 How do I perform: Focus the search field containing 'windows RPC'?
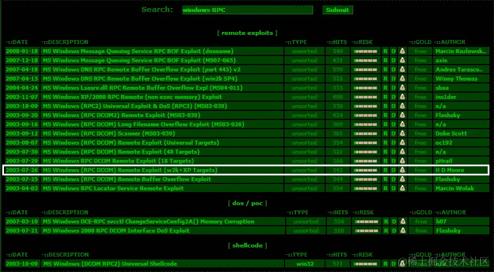[247, 10]
